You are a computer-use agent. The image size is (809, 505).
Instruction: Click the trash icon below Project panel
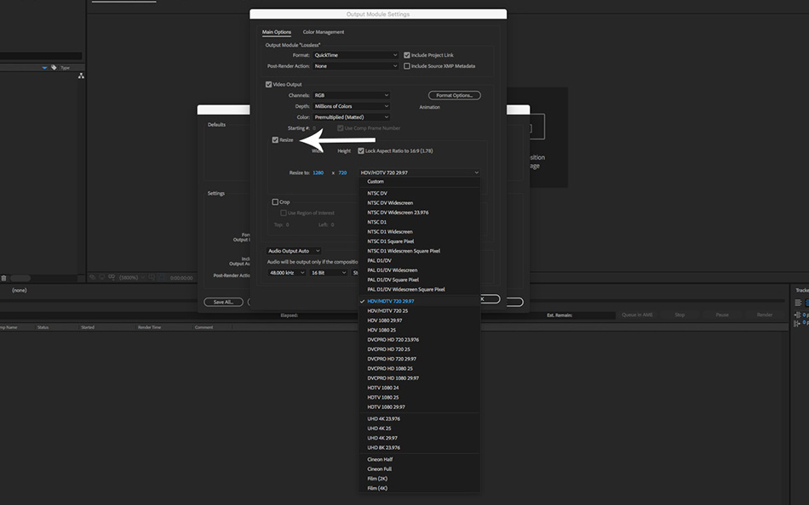(x=3, y=278)
